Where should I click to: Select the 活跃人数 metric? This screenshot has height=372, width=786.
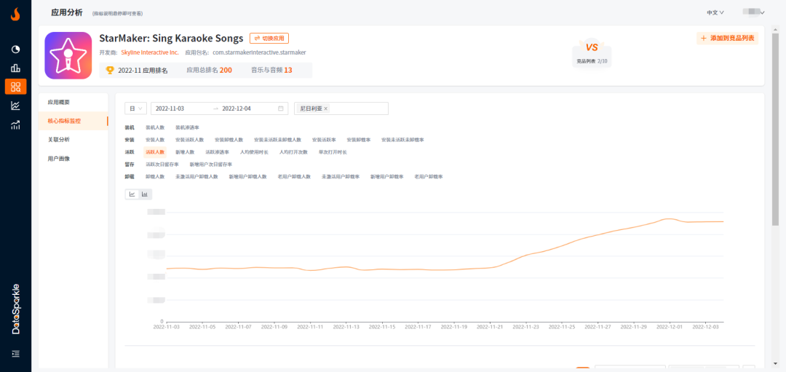click(155, 152)
